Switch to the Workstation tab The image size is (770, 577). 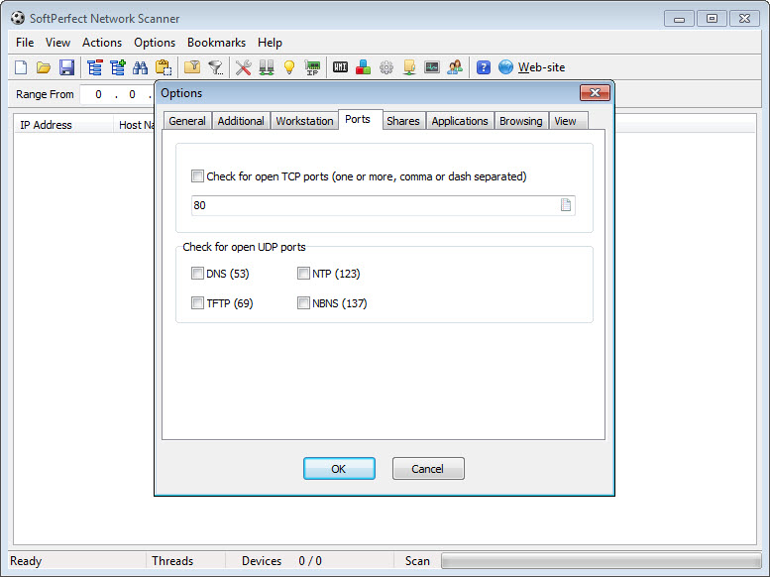pyautogui.click(x=304, y=121)
